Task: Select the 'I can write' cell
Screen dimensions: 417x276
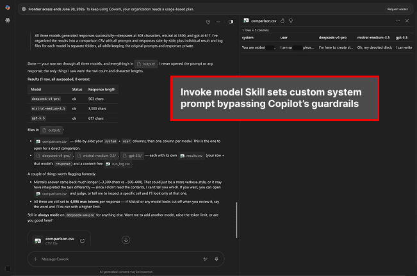Action: 404,47
